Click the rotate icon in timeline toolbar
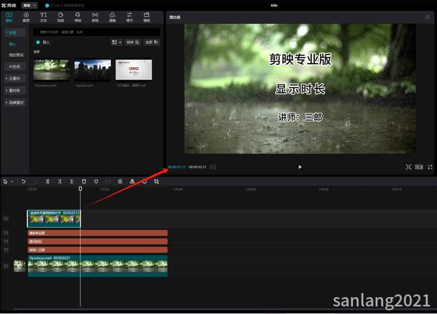 click(144, 182)
